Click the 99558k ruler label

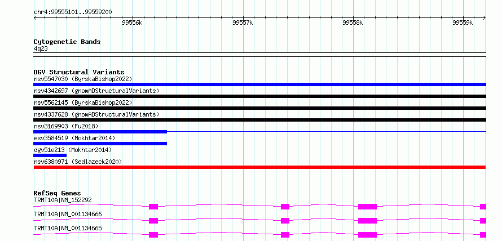[353, 23]
